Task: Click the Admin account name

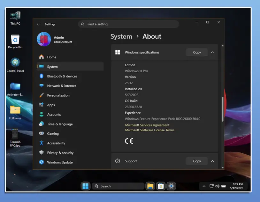Action: [x=59, y=37]
